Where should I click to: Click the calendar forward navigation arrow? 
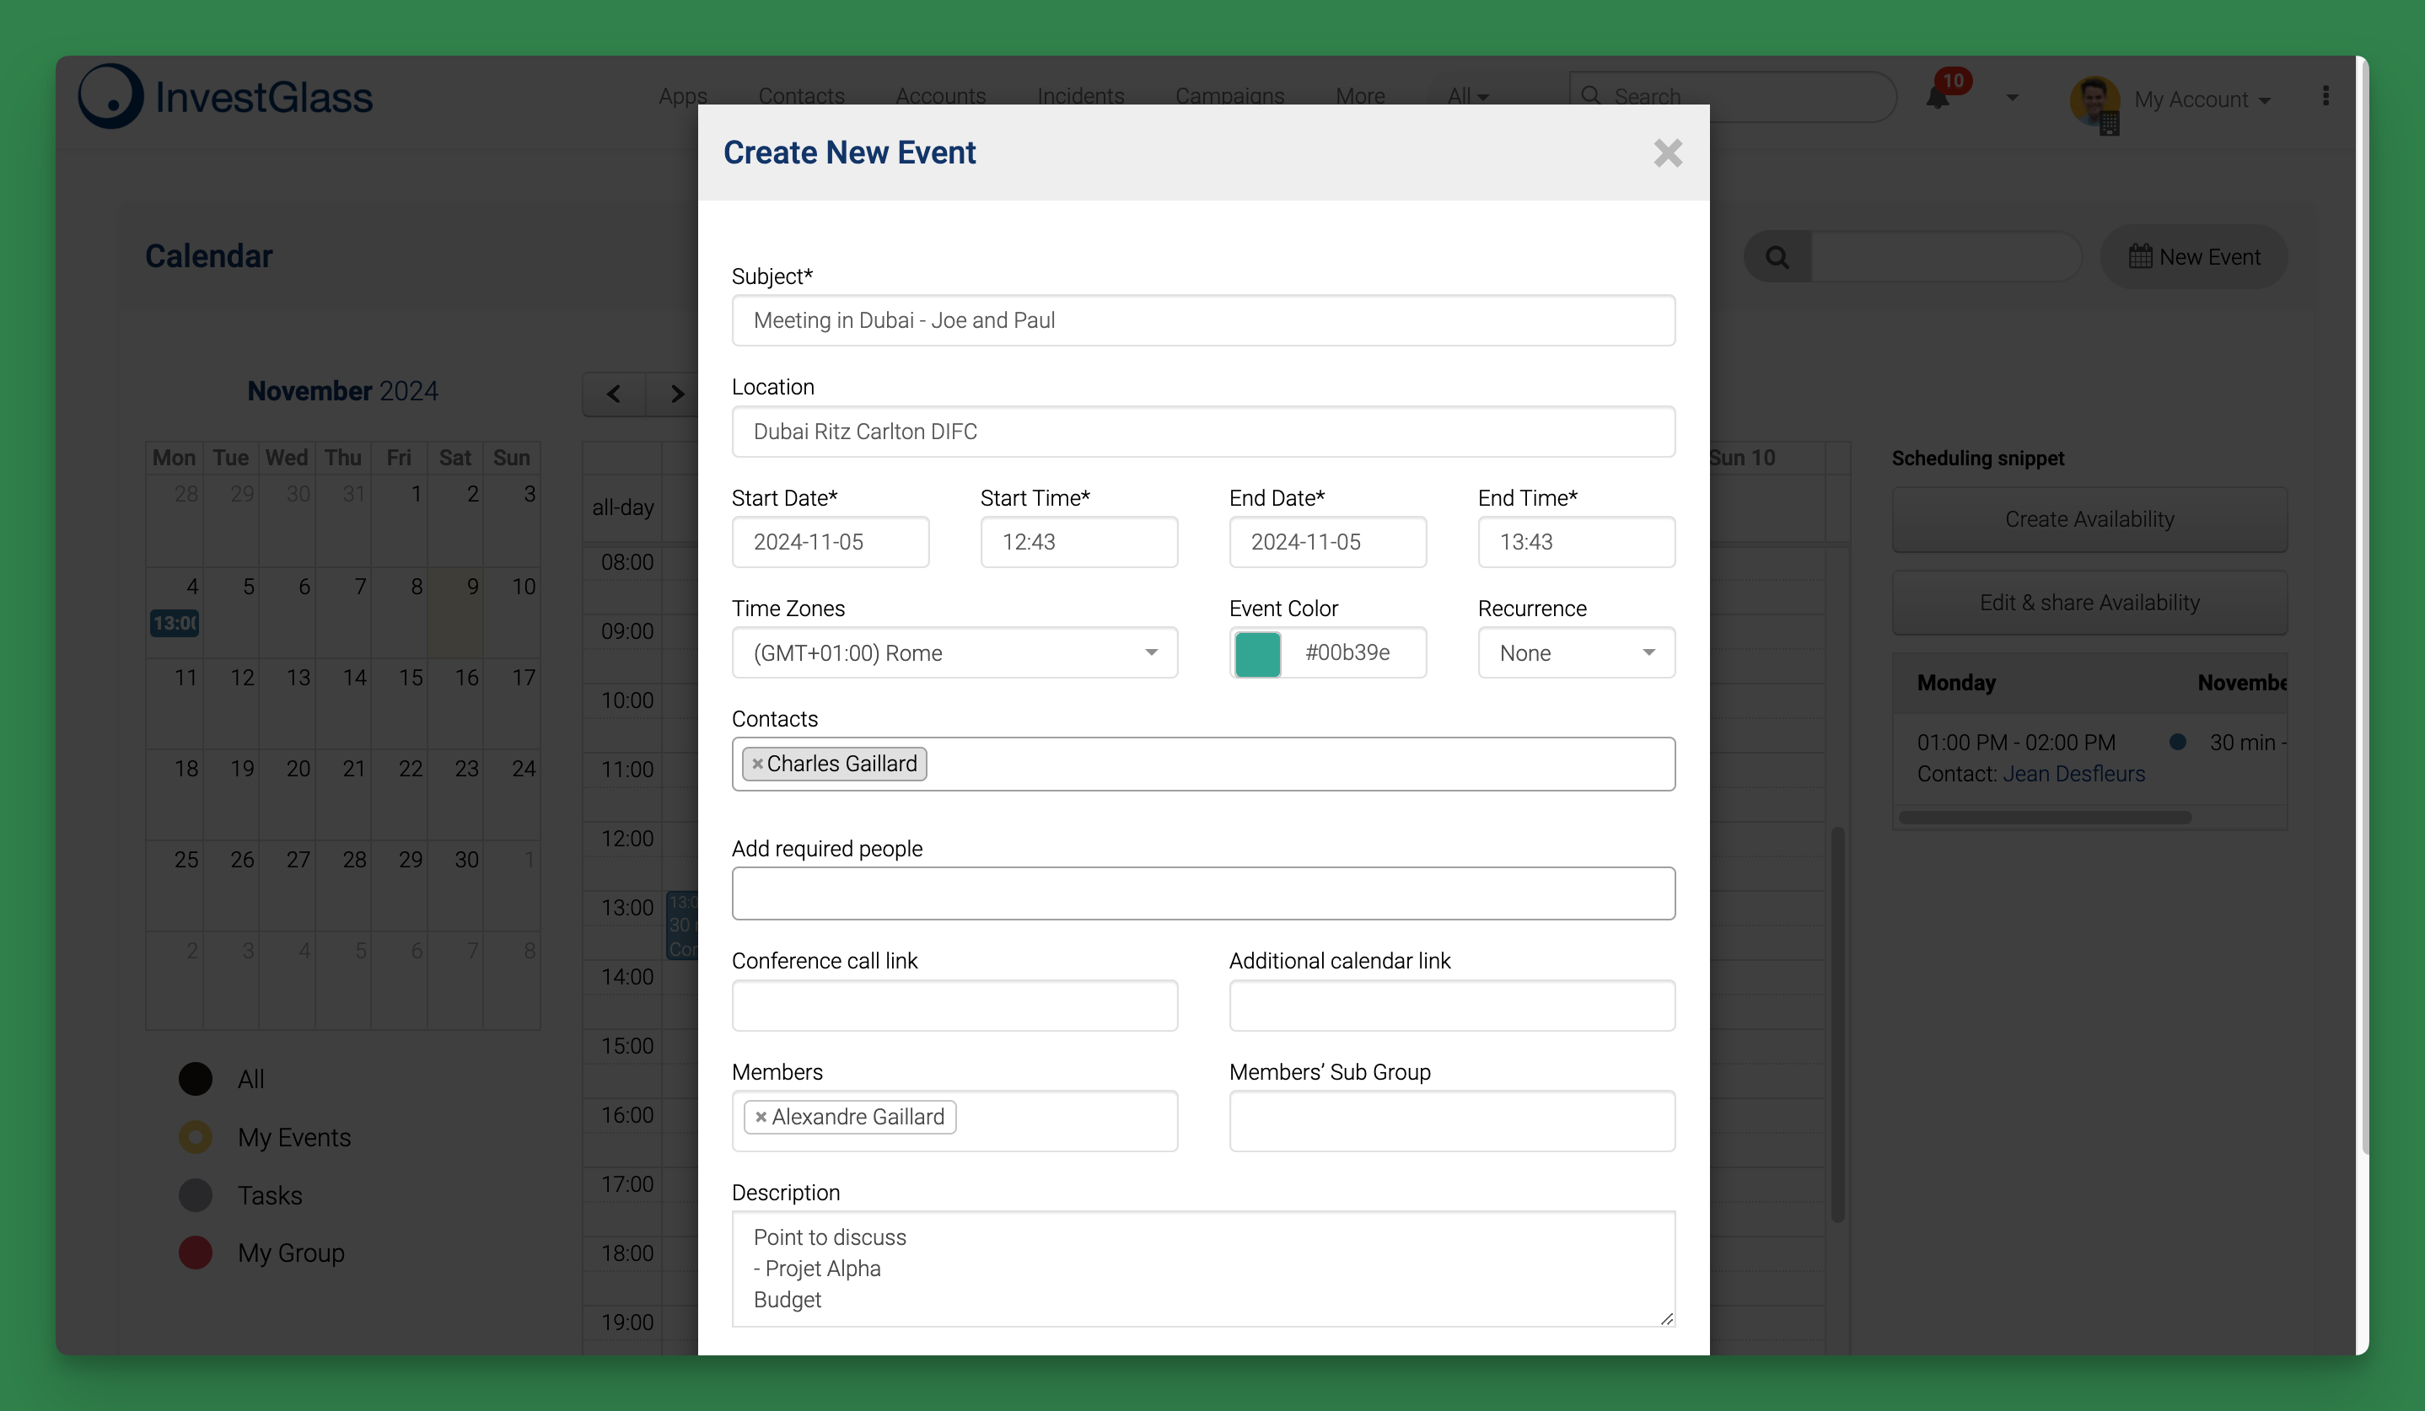[675, 393]
